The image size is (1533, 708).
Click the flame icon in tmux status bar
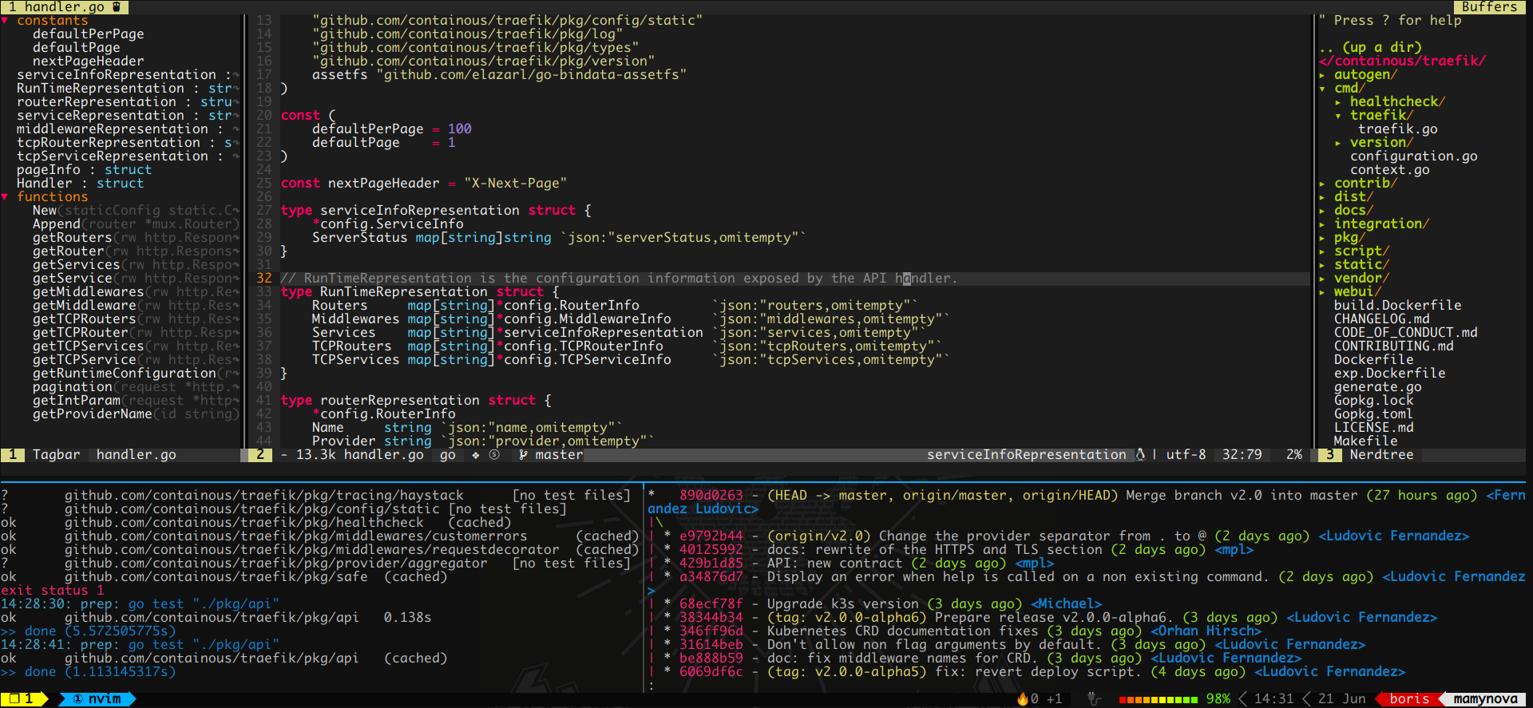click(1022, 699)
